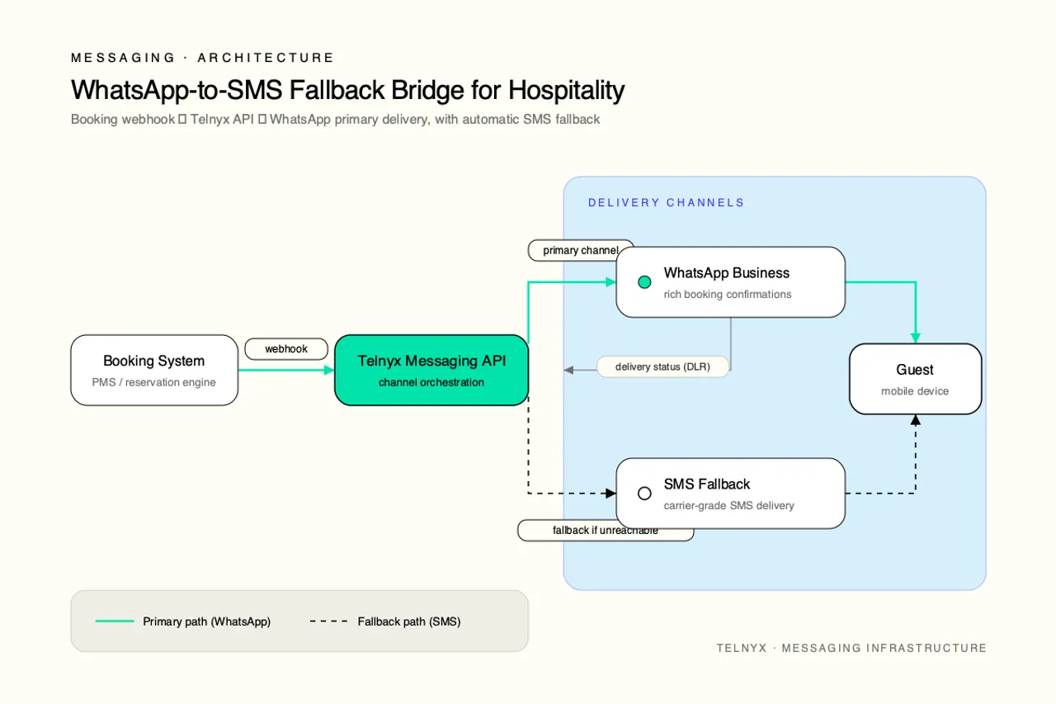Image resolution: width=1056 pixels, height=704 pixels.
Task: Click the webhook edge label
Action: (286, 349)
